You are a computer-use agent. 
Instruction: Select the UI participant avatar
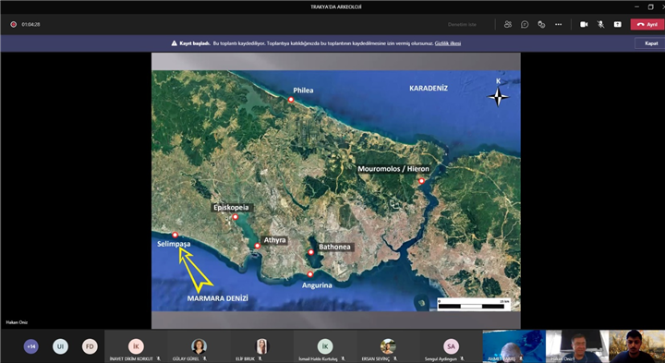(60, 346)
